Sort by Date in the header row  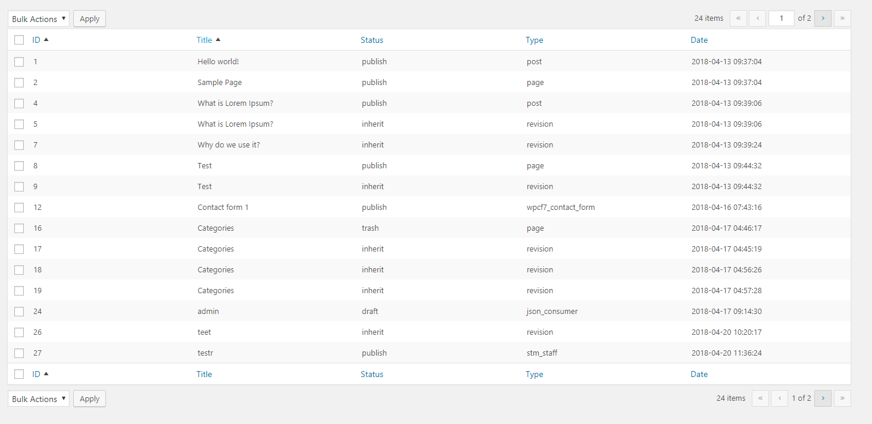click(x=699, y=40)
